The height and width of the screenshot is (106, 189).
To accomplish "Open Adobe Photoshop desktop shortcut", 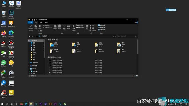I will point(11,14).
